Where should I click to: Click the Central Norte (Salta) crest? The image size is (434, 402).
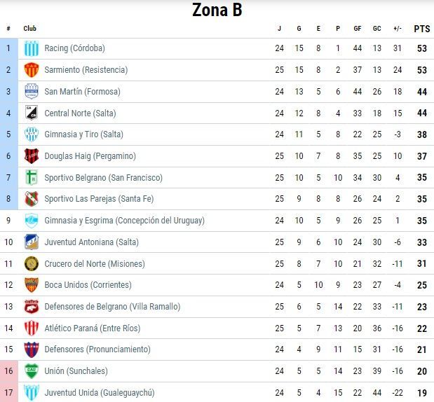pyautogui.click(x=32, y=113)
